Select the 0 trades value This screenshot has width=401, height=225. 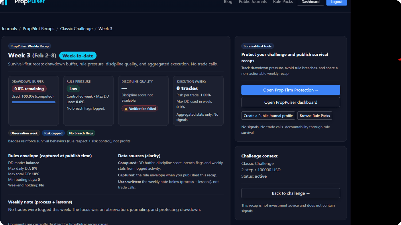click(x=187, y=89)
